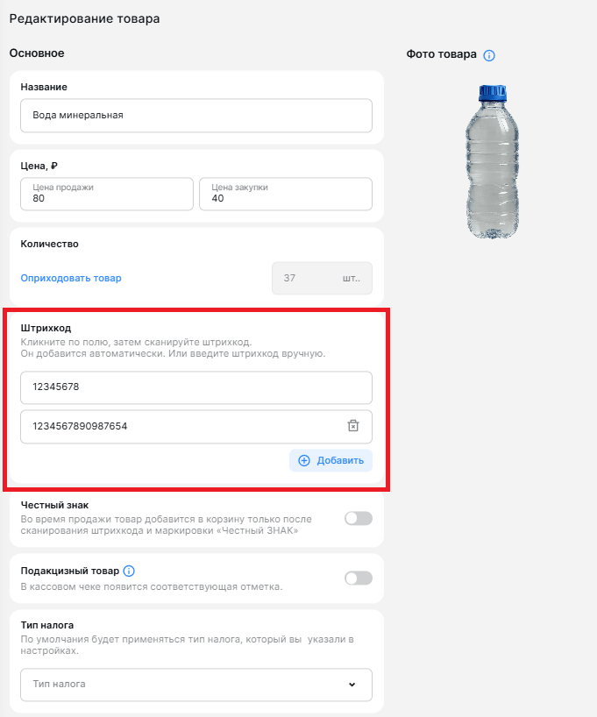Screen dimensions: 597x717
Task: Click the barcode field containing 12345678
Action: [196, 387]
